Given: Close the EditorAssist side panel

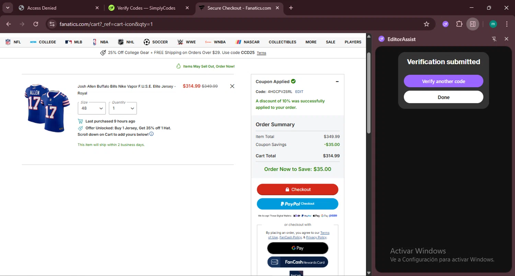Looking at the screenshot, I should click(x=506, y=39).
